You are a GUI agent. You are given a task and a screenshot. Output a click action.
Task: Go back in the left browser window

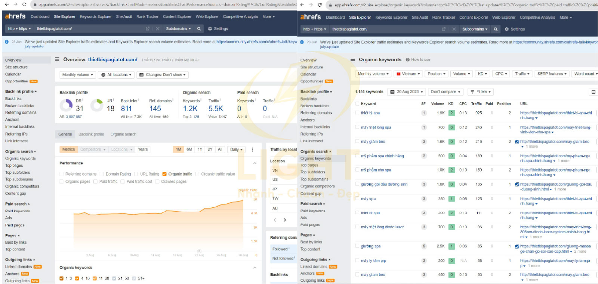click(x=7, y=4)
